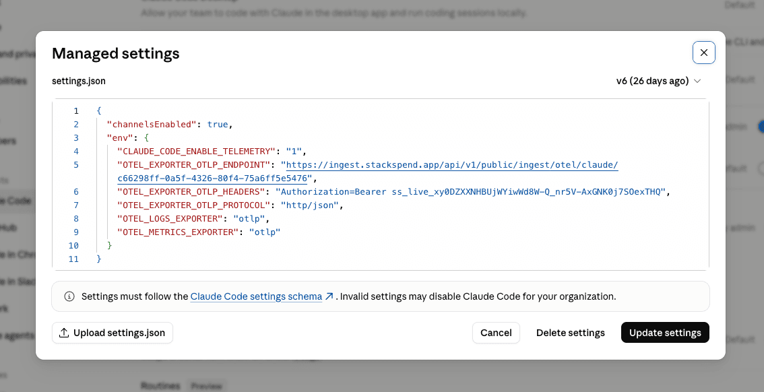Viewport: 764px width, 392px height.
Task: Click the c66298ff-0a5f-4326 endpoint ID continuation
Action: pyautogui.click(x=212, y=178)
